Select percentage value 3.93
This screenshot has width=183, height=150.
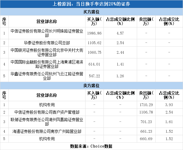[169, 105]
